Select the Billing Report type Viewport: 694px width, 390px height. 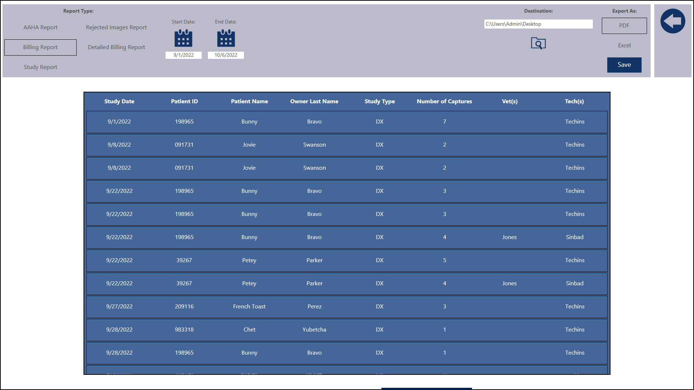click(40, 47)
